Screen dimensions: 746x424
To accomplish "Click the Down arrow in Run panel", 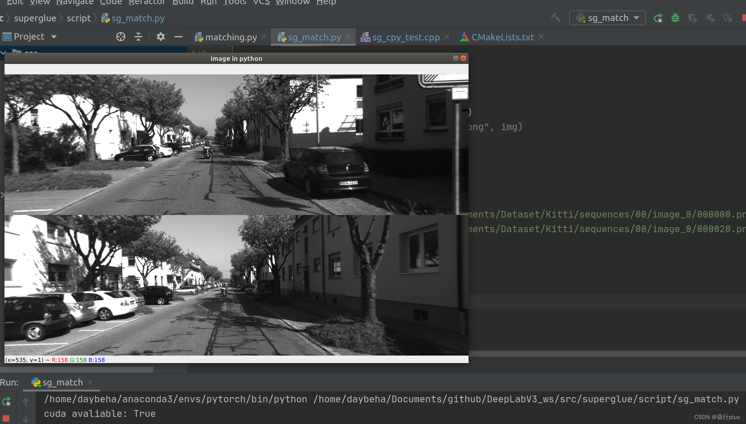I will tap(26, 419).
